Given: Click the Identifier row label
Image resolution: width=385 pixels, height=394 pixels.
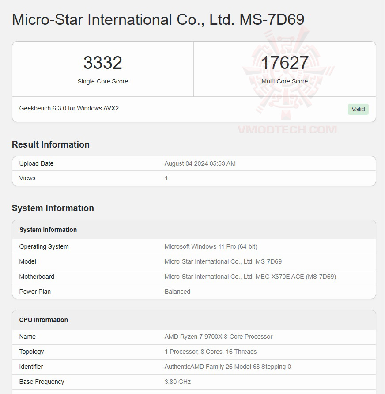Looking at the screenshot, I should pyautogui.click(x=31, y=367).
